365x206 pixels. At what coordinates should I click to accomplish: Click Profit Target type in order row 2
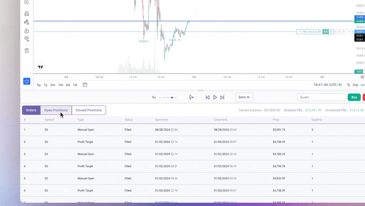tap(85, 142)
